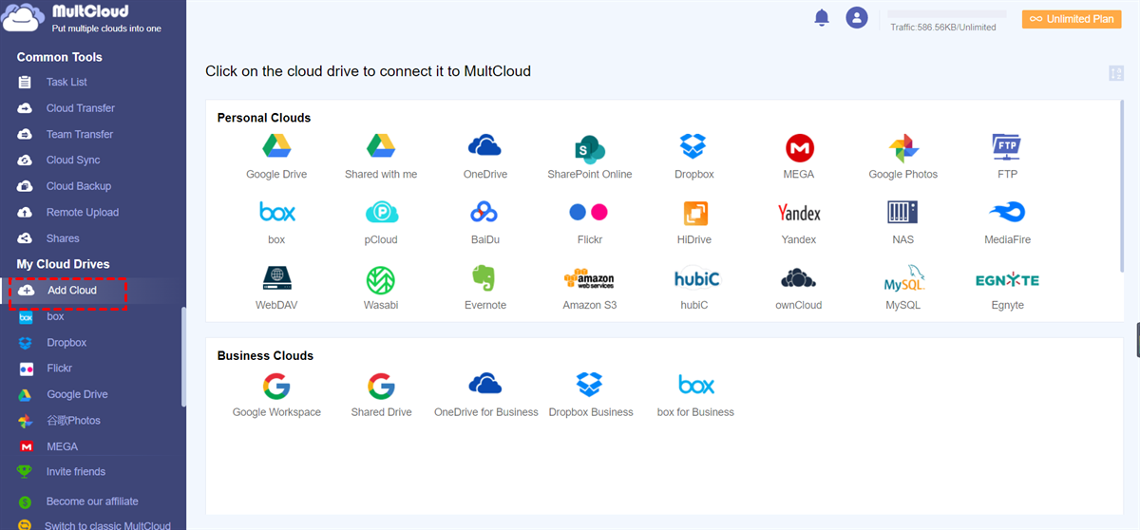
Task: Select the Flickr icon in Personal Clouds
Action: click(589, 212)
